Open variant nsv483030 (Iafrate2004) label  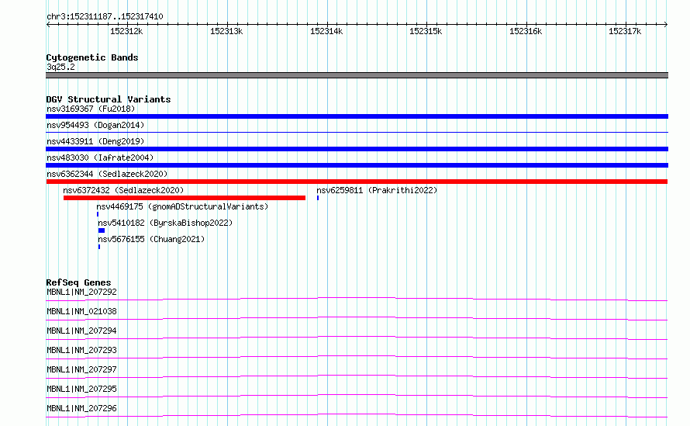pyautogui.click(x=100, y=158)
